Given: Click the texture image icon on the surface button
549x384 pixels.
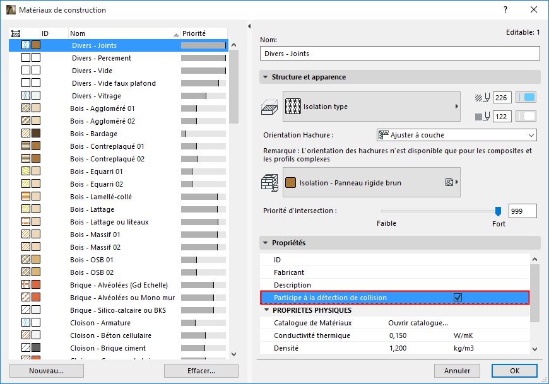Looking at the screenshot, I should coord(449,182).
